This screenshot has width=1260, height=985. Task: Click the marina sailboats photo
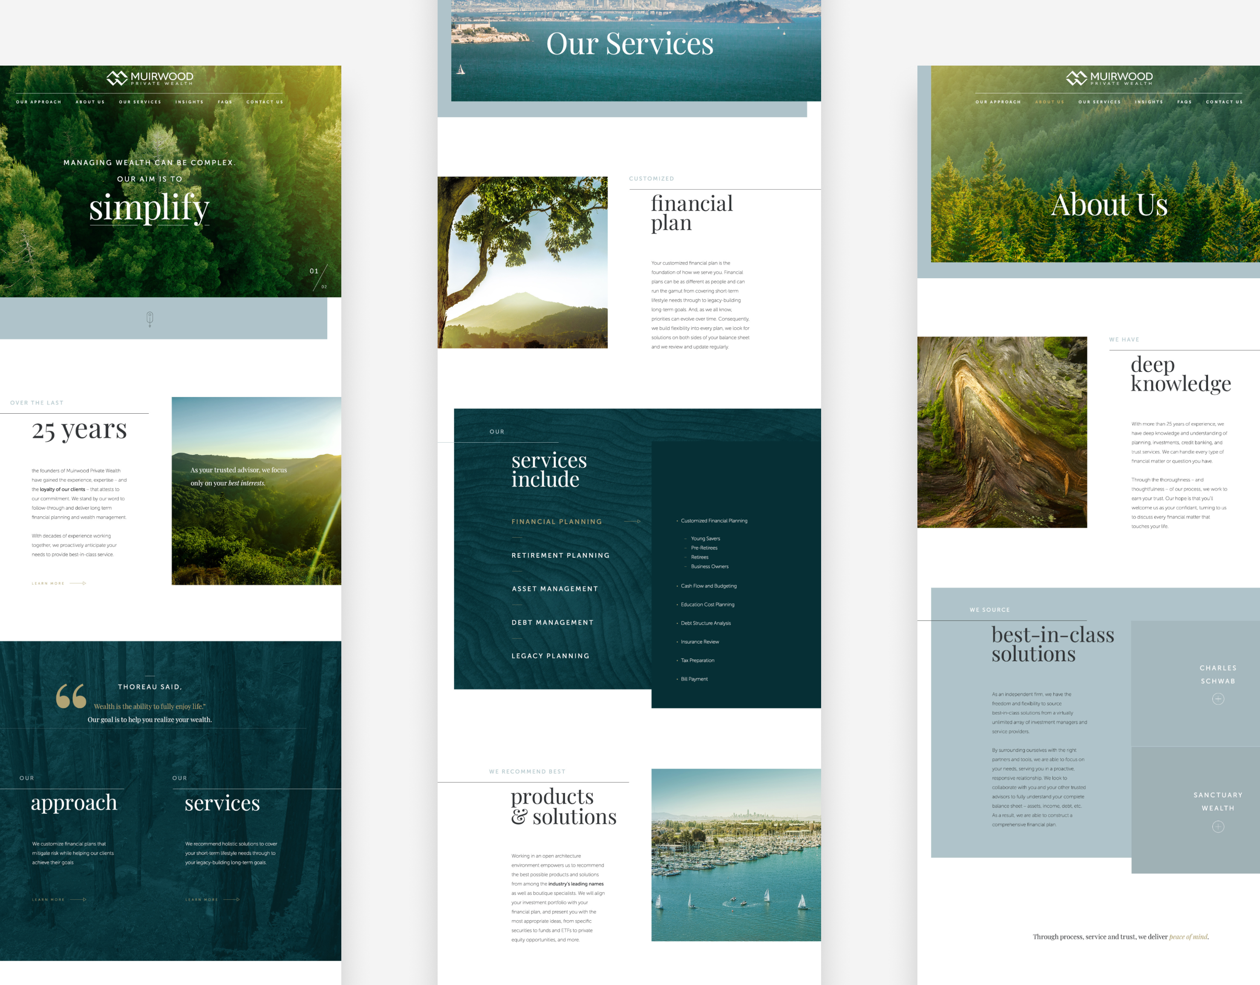tap(735, 855)
